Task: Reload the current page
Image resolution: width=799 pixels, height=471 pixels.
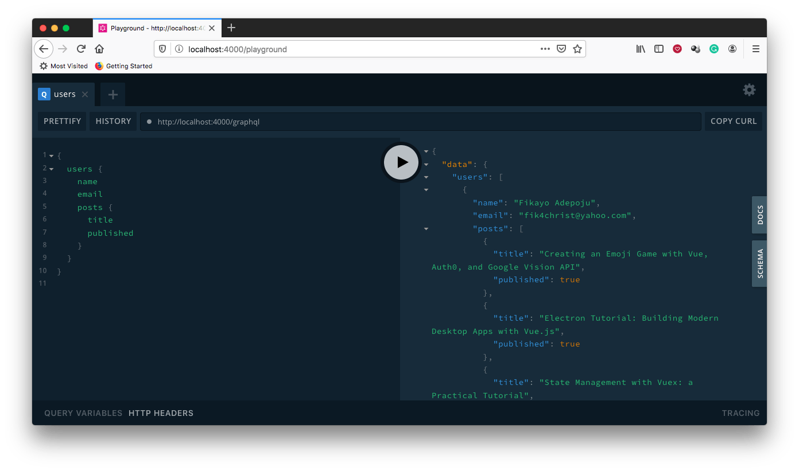Action: 81,49
